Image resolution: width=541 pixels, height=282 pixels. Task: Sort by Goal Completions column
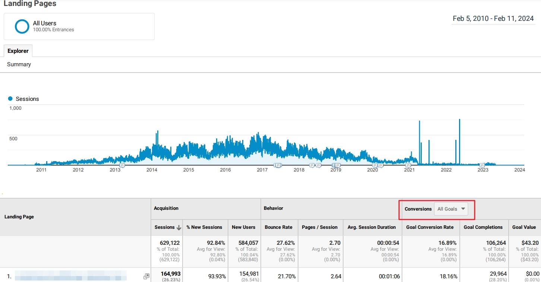(483, 227)
